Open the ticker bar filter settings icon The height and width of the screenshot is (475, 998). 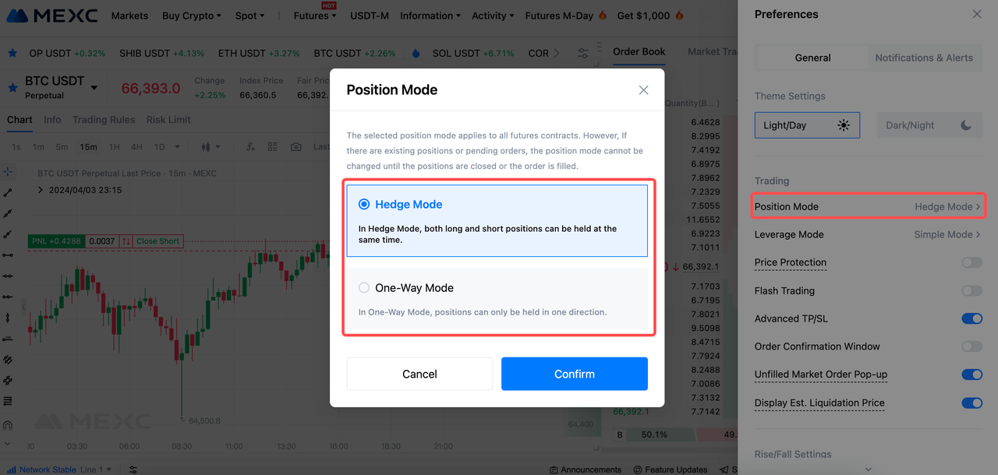coord(583,53)
